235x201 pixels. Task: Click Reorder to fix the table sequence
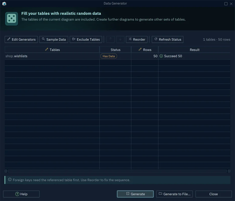137,39
